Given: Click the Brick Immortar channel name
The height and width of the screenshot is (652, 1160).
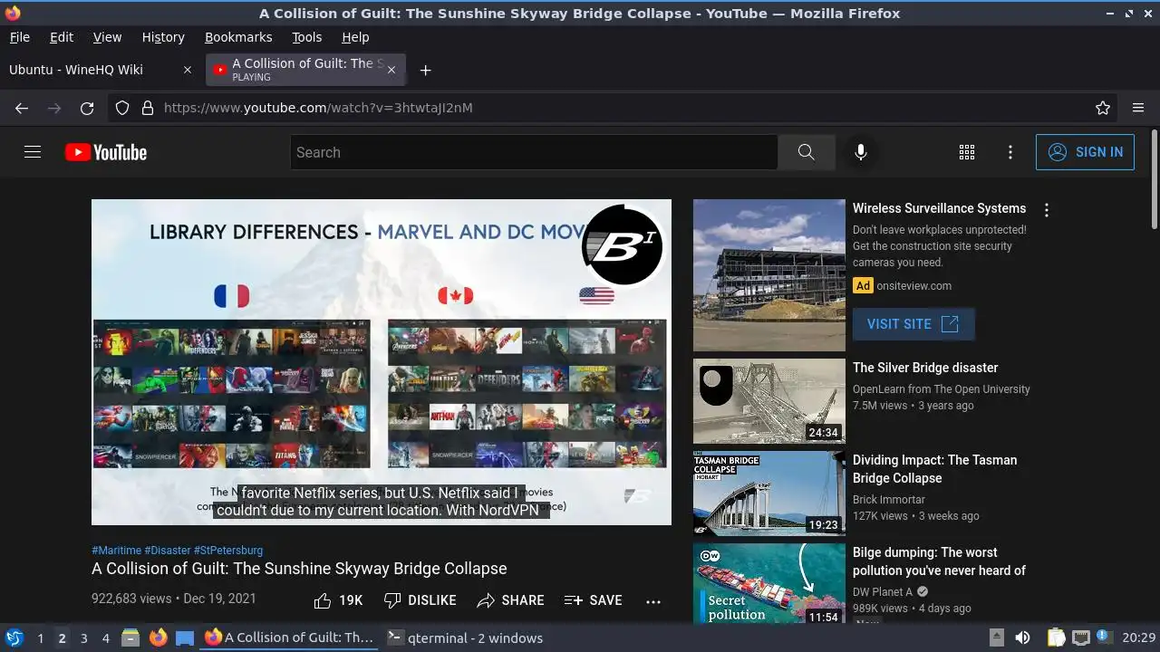Looking at the screenshot, I should pos(889,500).
